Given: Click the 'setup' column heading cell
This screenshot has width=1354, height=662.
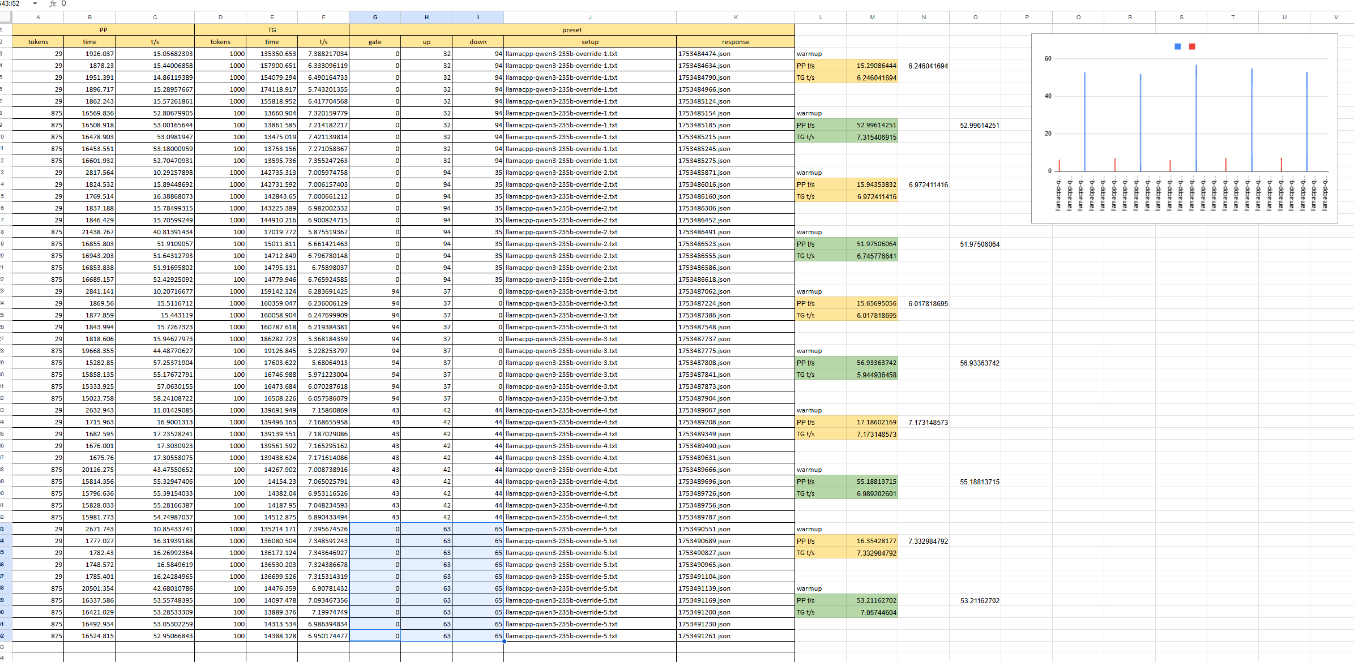Looking at the screenshot, I should point(590,42).
